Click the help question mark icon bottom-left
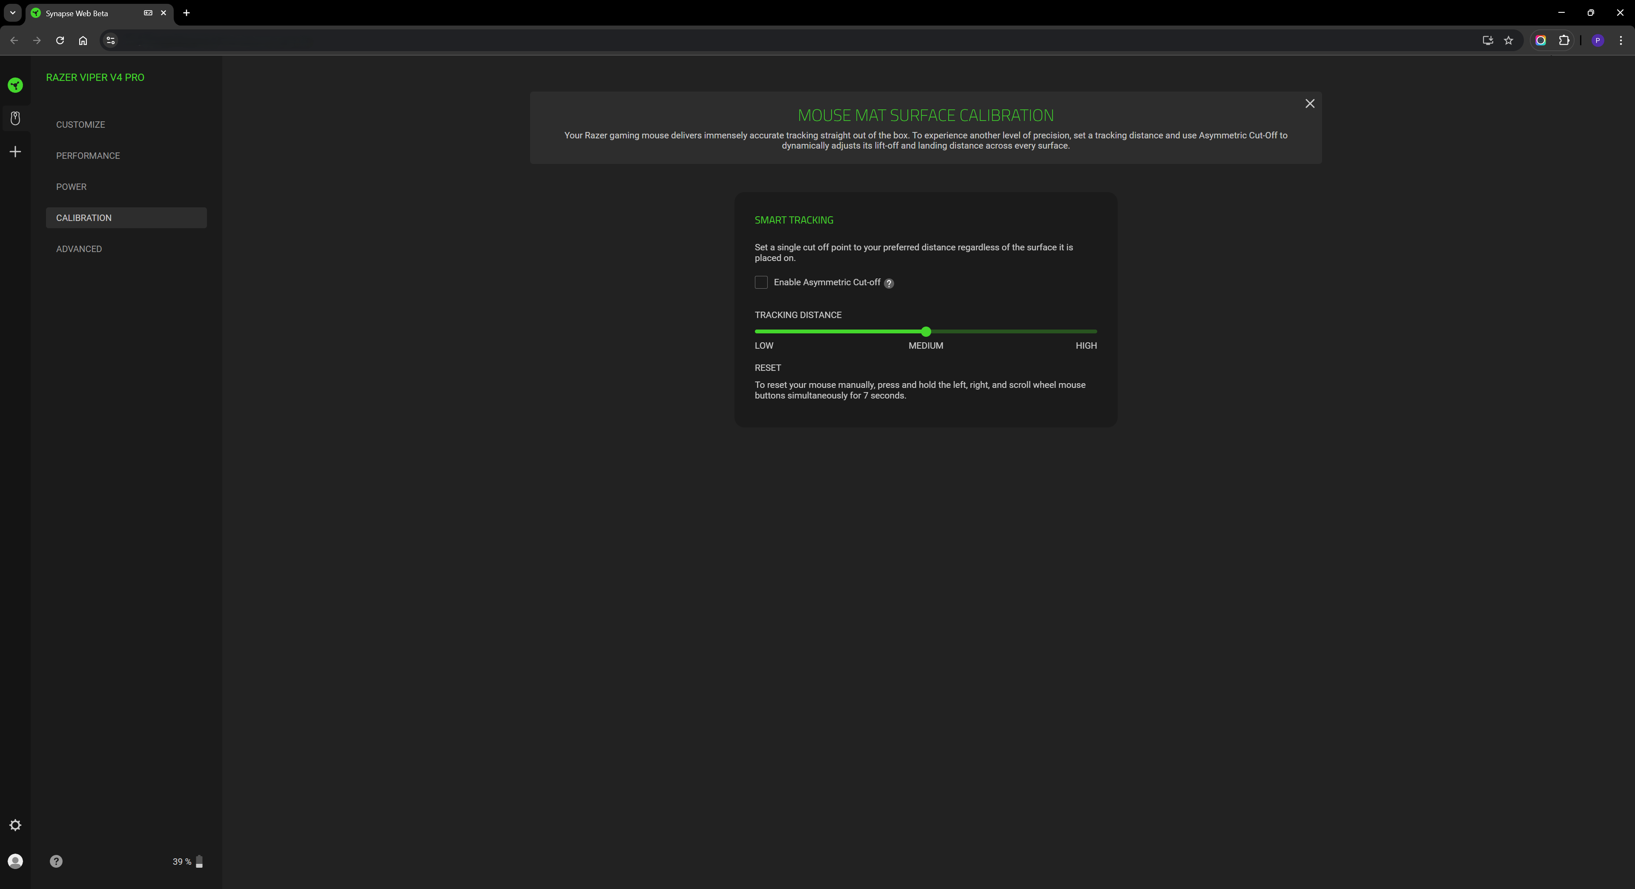Viewport: 1635px width, 889px height. point(56,861)
